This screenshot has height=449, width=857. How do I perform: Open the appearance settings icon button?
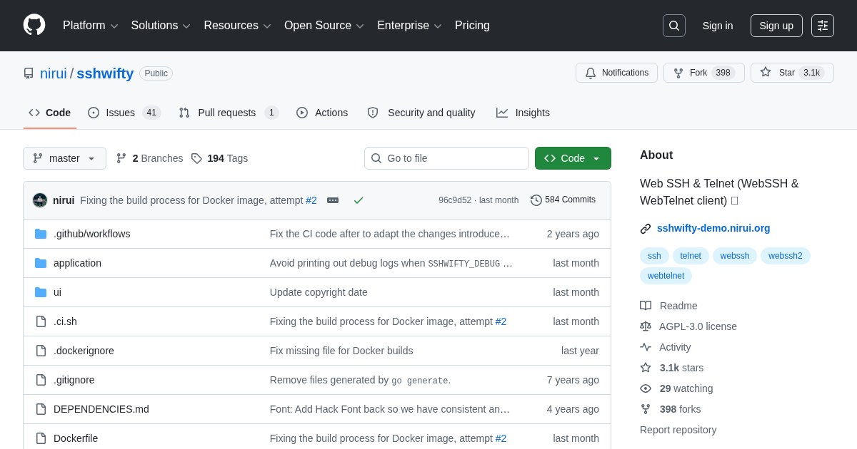(x=823, y=26)
